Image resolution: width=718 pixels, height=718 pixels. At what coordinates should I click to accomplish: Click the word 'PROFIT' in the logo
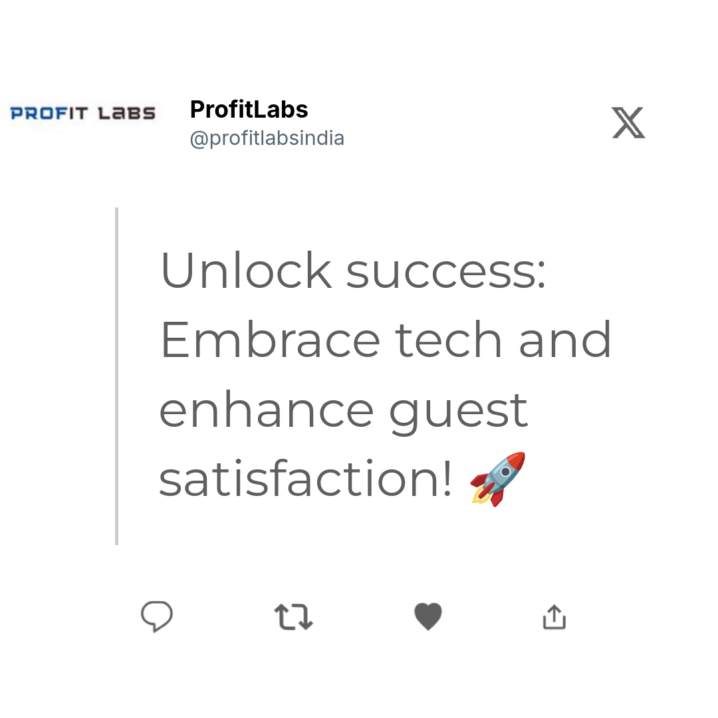coord(49,113)
